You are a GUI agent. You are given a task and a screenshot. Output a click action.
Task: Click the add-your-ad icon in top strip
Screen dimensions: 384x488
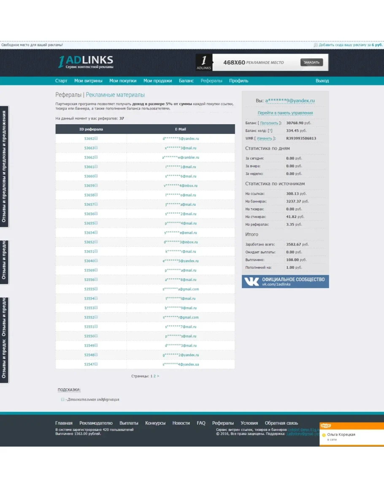pos(316,45)
